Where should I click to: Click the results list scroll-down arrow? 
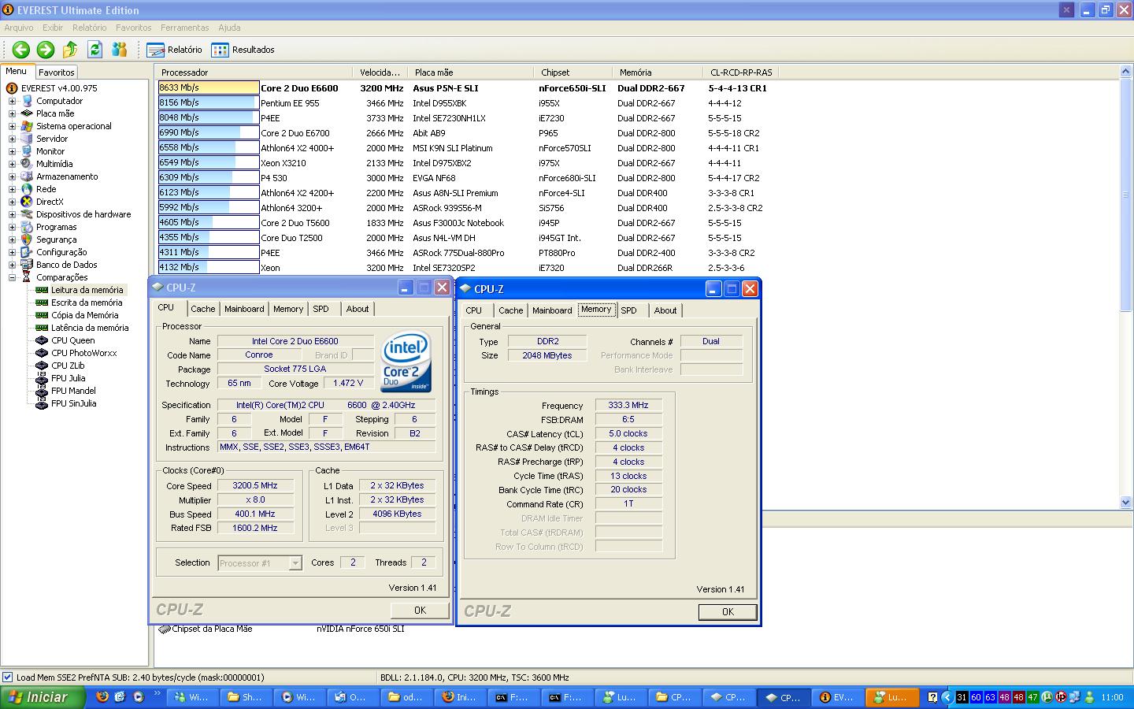(x=1125, y=502)
